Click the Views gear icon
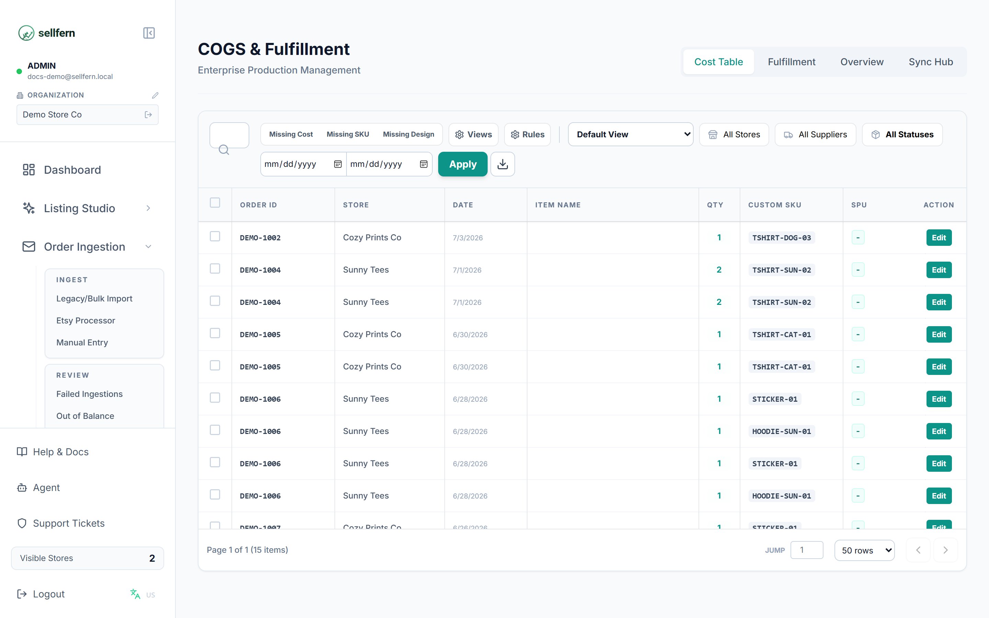The width and height of the screenshot is (989, 618). [x=459, y=135]
